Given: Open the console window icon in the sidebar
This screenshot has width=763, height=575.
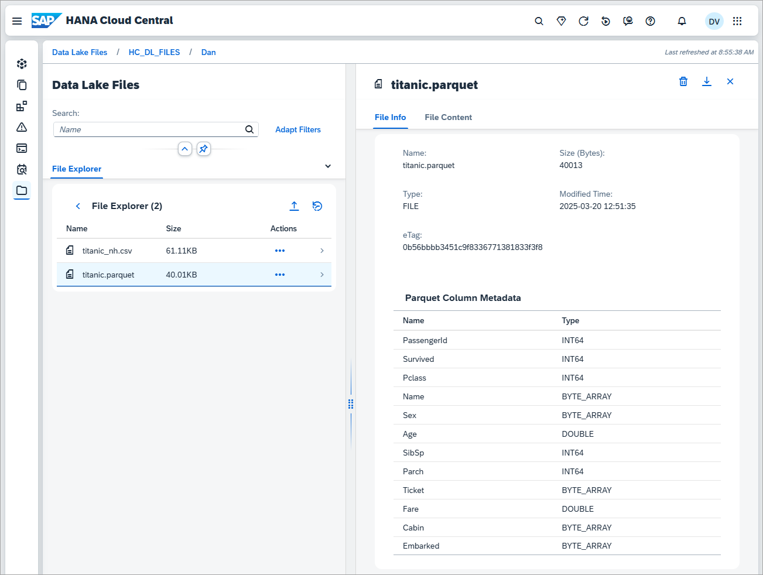Looking at the screenshot, I should point(22,148).
